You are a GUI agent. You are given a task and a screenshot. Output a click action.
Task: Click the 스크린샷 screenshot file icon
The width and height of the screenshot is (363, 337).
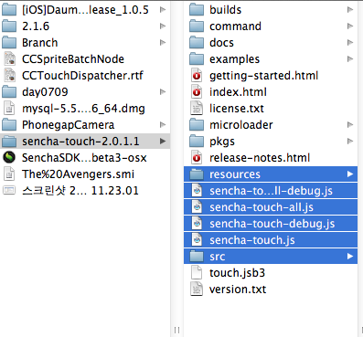(9, 191)
